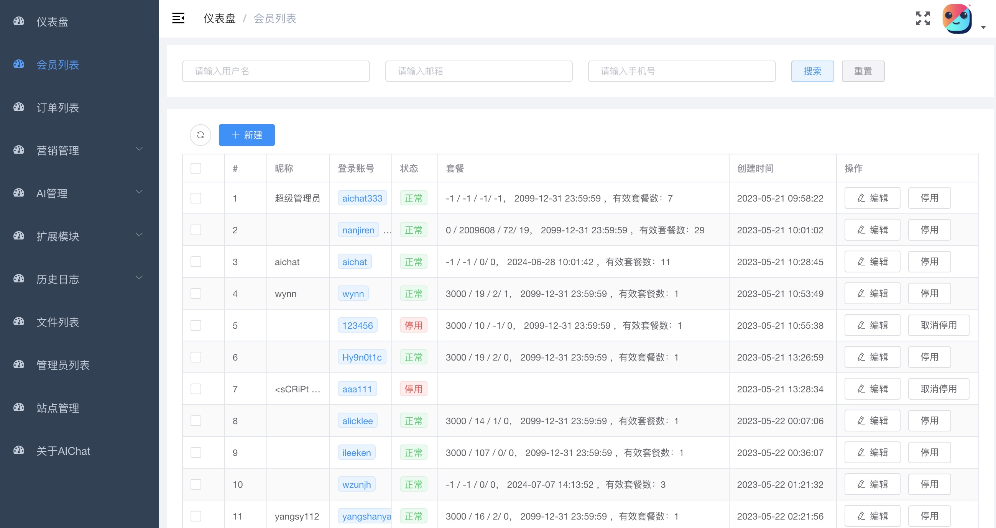Focus the 请输入邮箱 input field
Image resolution: width=996 pixels, height=528 pixels.
coord(479,71)
